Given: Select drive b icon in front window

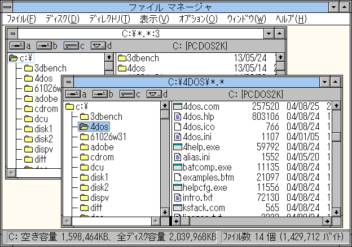Looking at the screenshot, I should [x=100, y=94].
